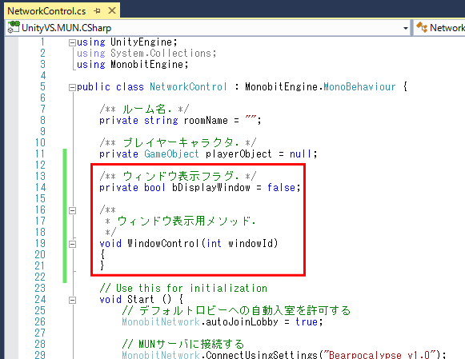Click the MUNサーバに接続する comment on line 28
Screen dimensions: 465x359
tap(182, 344)
